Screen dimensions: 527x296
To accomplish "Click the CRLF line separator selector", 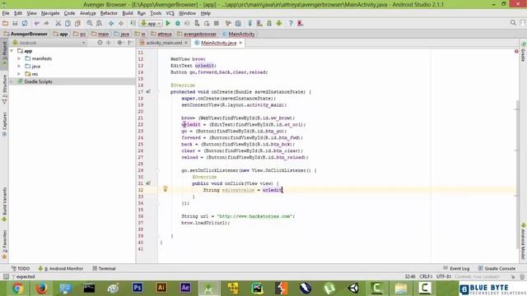I will pos(426,276).
